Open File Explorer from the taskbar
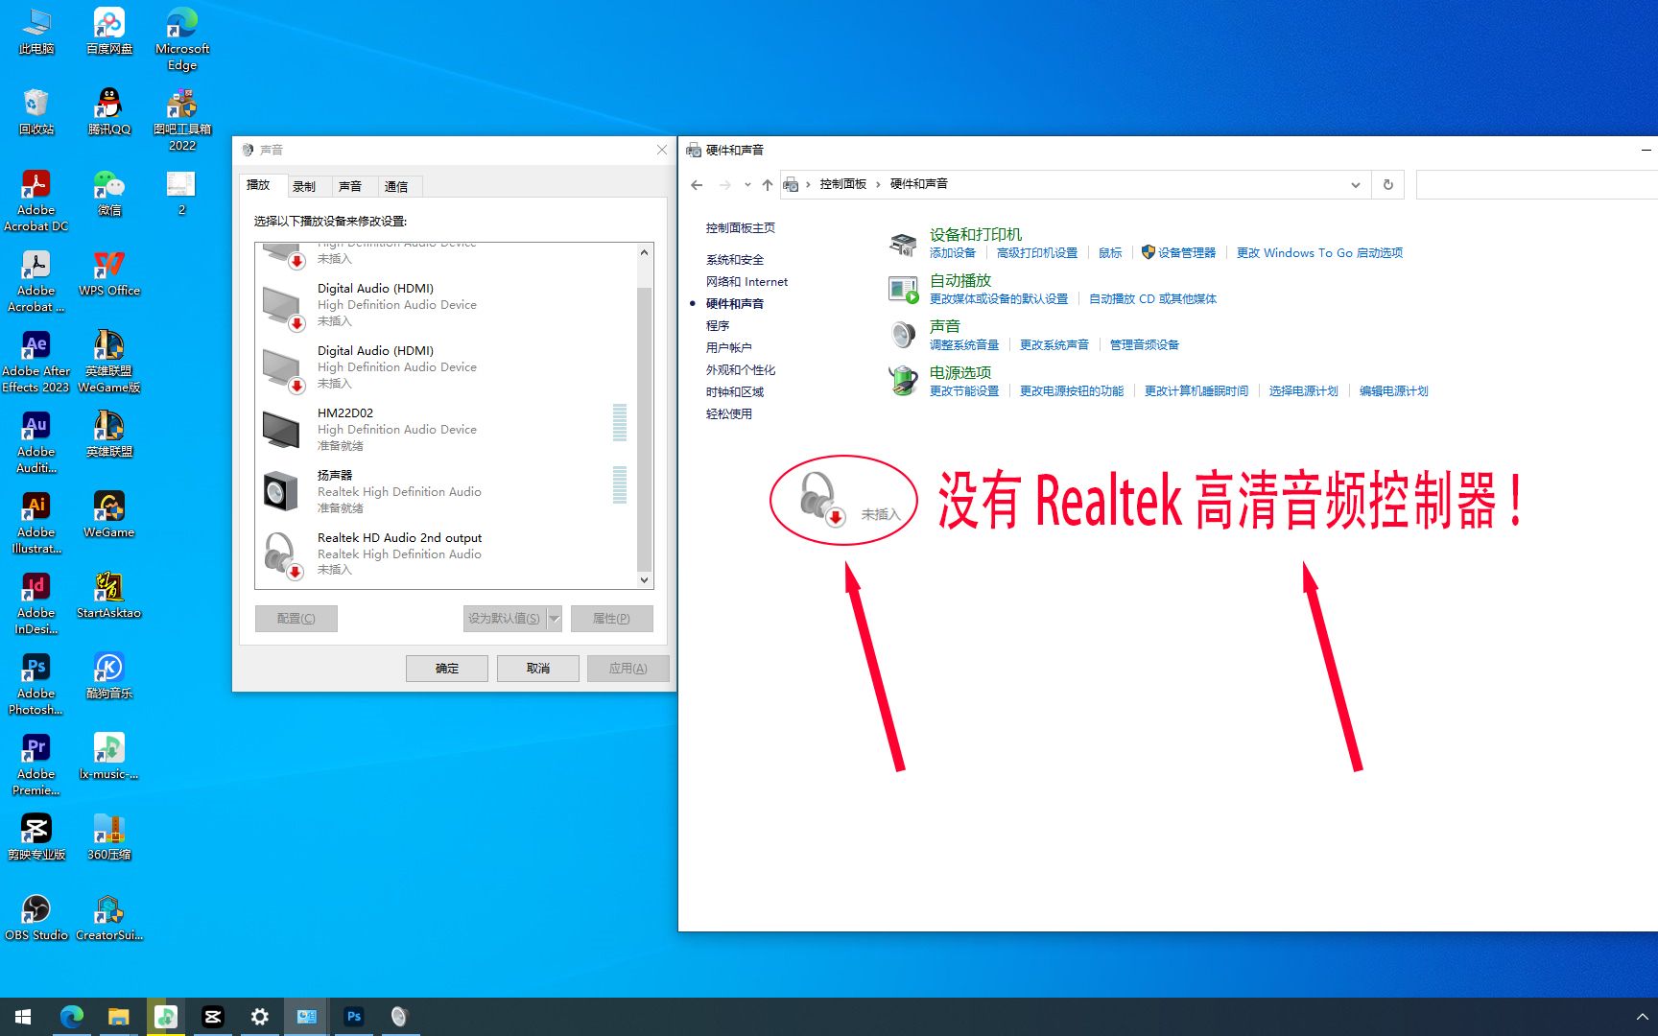 coord(118,1017)
